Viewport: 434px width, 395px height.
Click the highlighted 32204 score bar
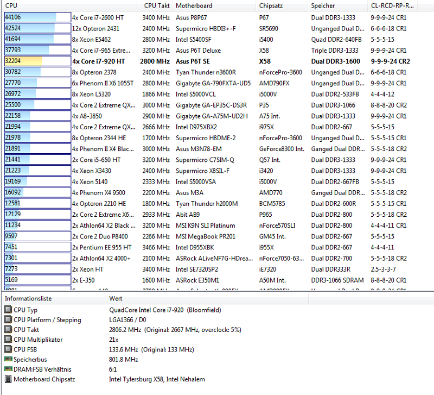click(x=37, y=61)
